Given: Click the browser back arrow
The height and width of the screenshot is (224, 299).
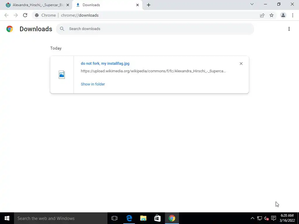Looking at the screenshot, I should 6,15.
